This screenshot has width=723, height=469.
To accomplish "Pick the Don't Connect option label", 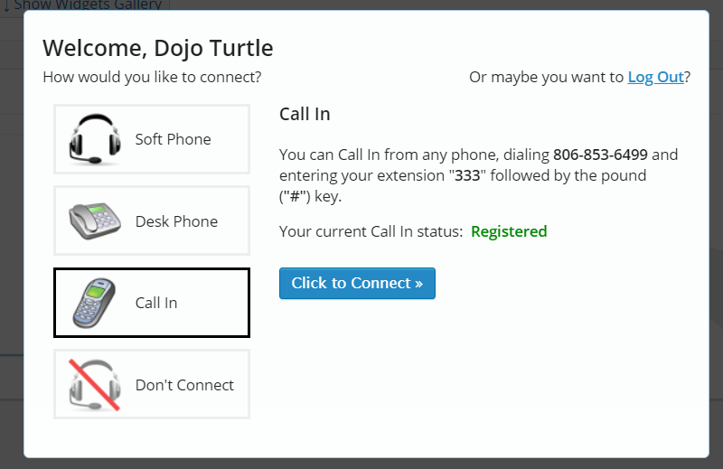I will tap(184, 385).
